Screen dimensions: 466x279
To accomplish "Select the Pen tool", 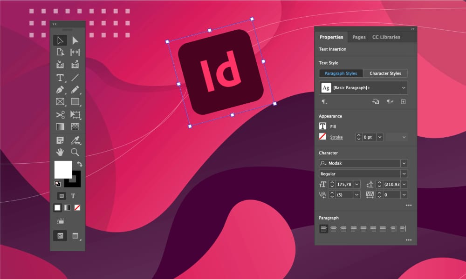I will [x=60, y=90].
